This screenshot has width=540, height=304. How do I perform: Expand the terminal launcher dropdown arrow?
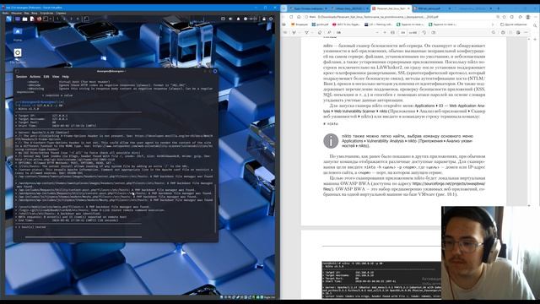click(51, 19)
